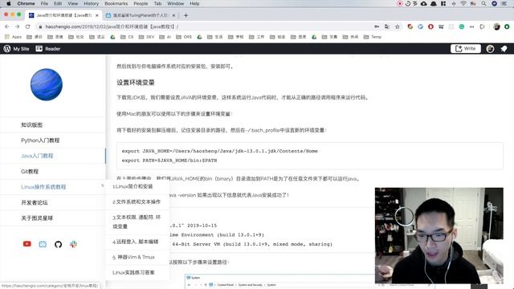Screen dimensions: 514x289
Task: Click the browser forward arrow
Action: click(x=18, y=26)
